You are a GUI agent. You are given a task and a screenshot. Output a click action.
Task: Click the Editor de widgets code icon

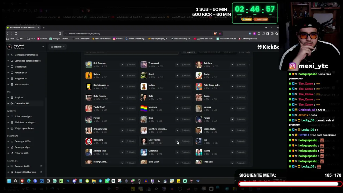click(x=12, y=116)
